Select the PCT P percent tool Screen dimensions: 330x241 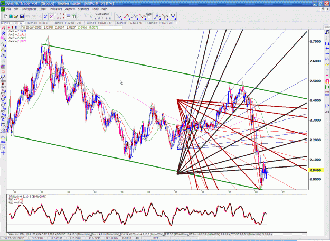pos(3,95)
